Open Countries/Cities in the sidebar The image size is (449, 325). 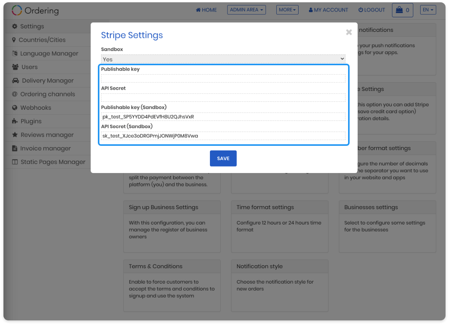pyautogui.click(x=48, y=40)
